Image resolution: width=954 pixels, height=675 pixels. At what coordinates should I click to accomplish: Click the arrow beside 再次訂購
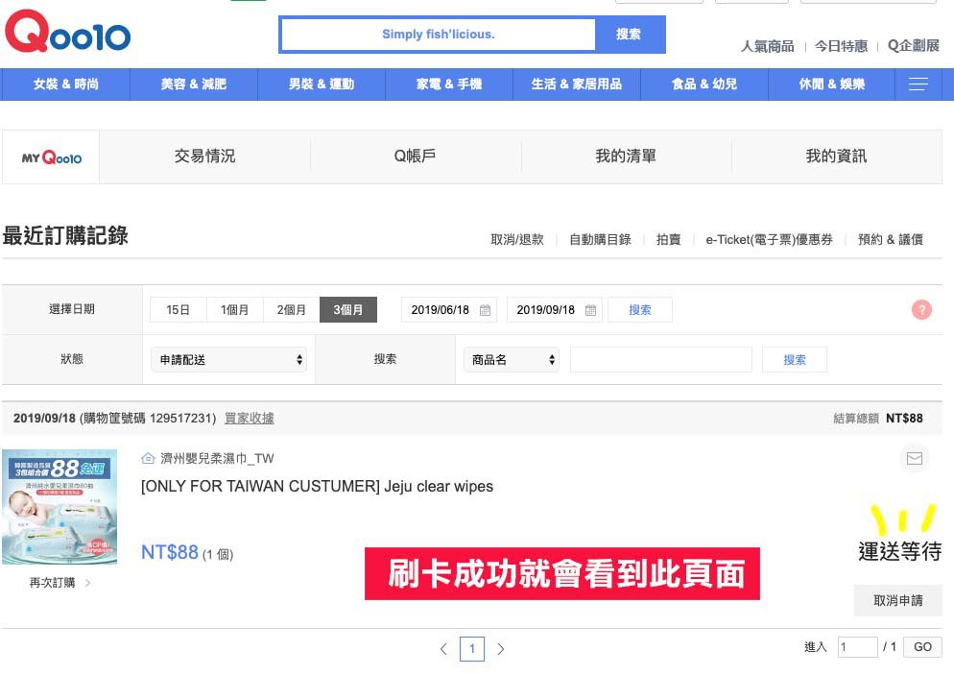[x=87, y=583]
